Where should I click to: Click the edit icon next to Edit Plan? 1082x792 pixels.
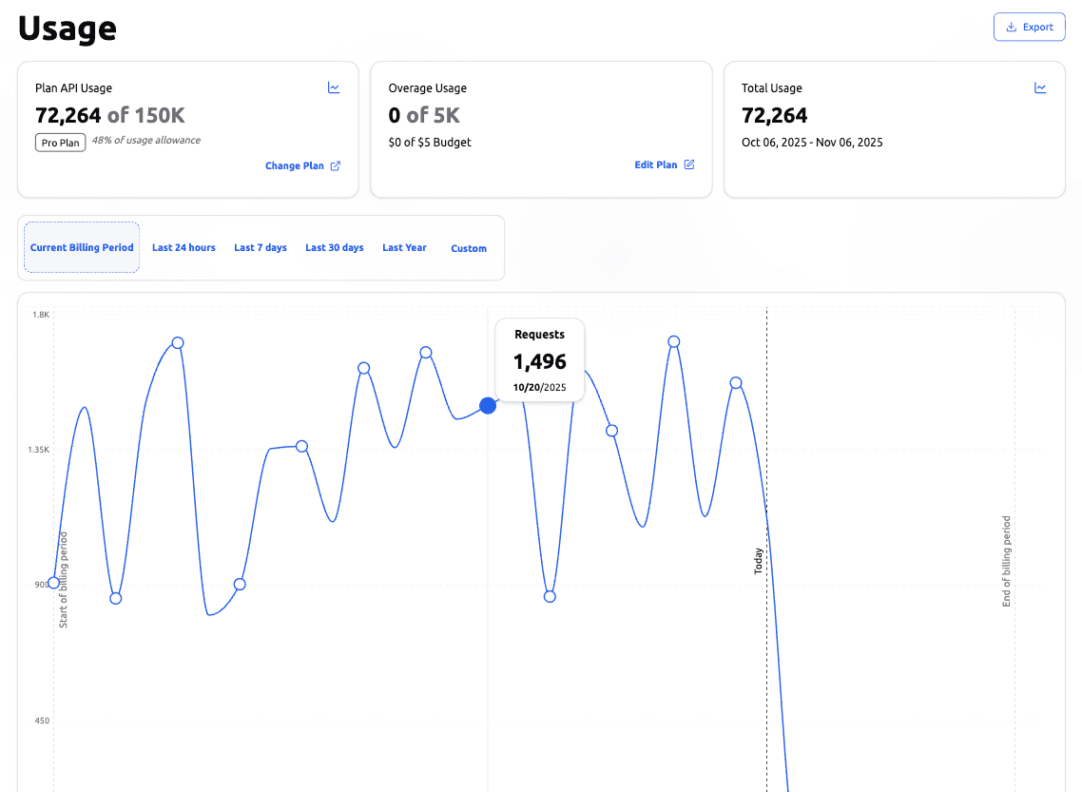[690, 164]
